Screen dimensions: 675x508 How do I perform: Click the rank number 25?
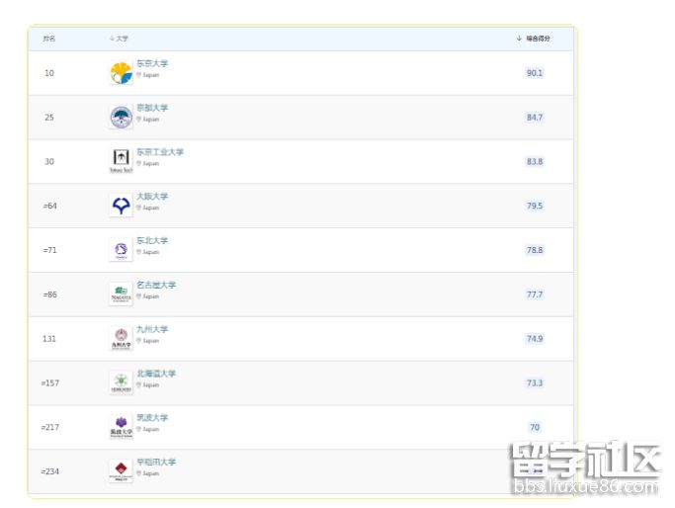pyautogui.click(x=49, y=117)
